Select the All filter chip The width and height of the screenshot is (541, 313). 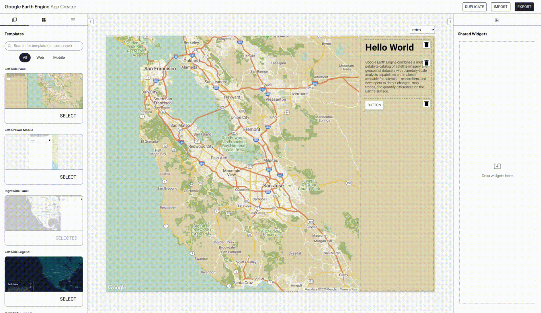click(x=25, y=57)
